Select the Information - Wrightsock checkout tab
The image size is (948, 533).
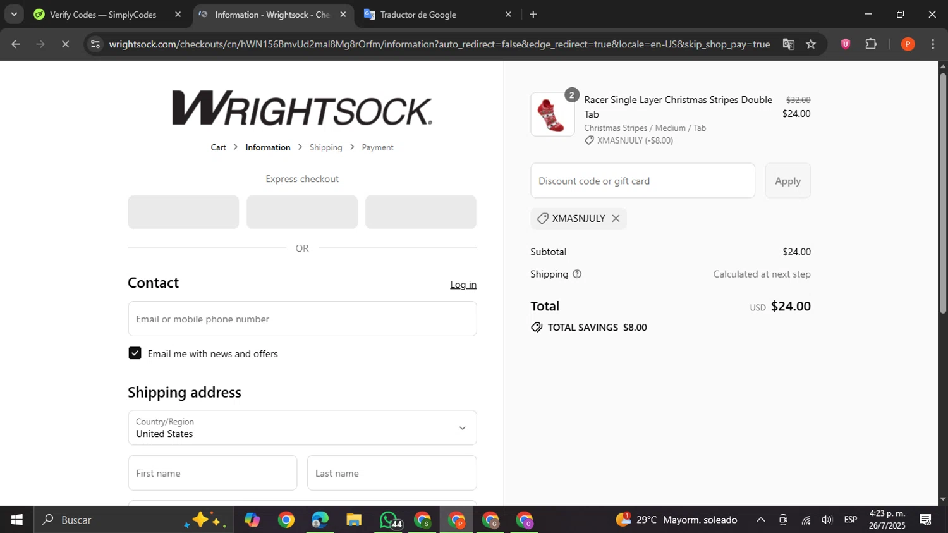[x=272, y=15]
